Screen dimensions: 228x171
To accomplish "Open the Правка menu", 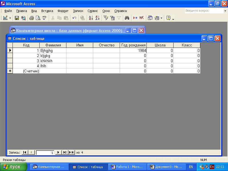I will 22,11.
